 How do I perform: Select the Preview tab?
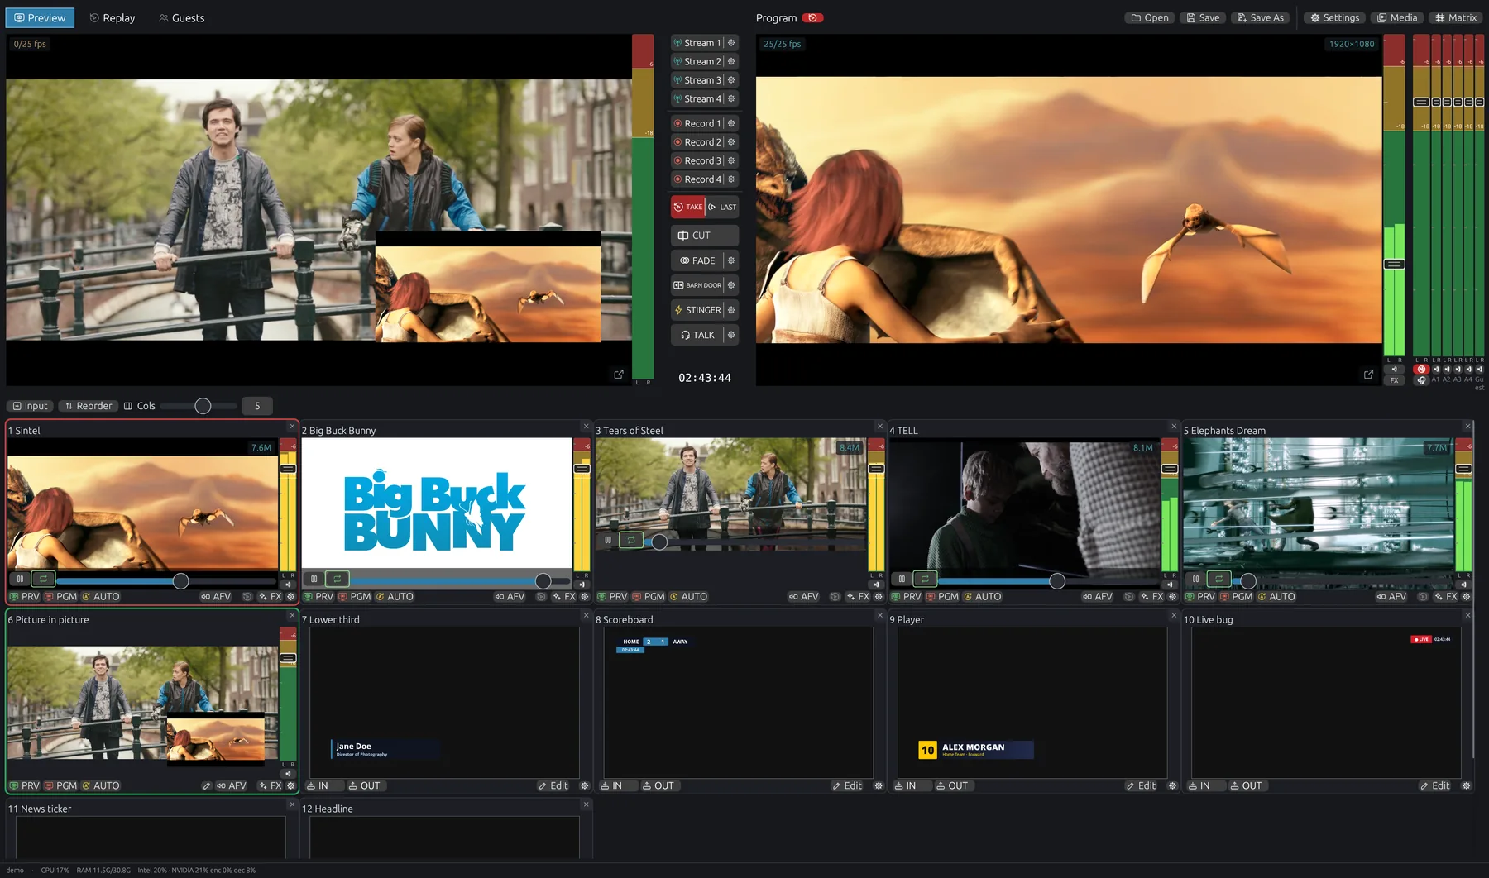point(40,18)
